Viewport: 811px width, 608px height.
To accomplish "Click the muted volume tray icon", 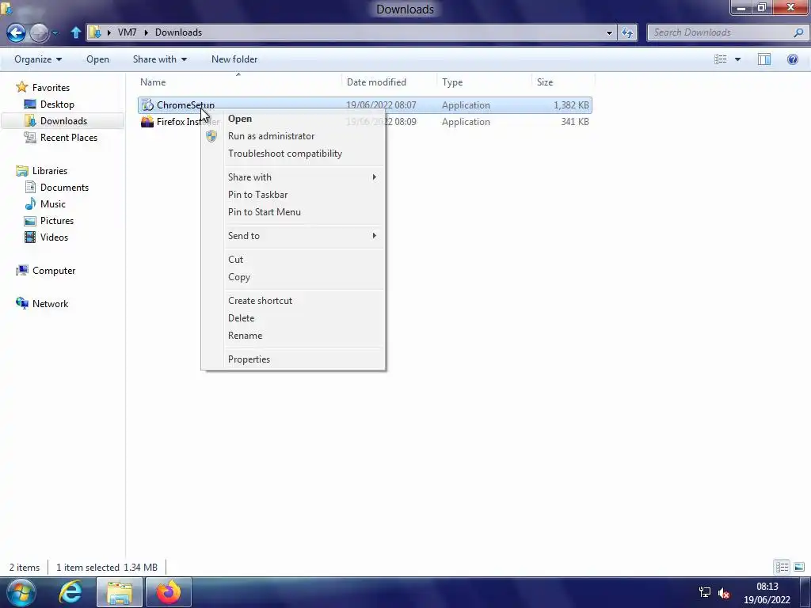I will 724,593.
